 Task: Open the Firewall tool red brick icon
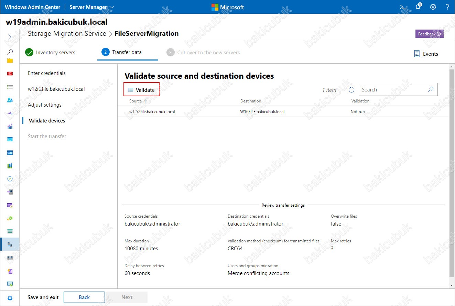[10, 74]
